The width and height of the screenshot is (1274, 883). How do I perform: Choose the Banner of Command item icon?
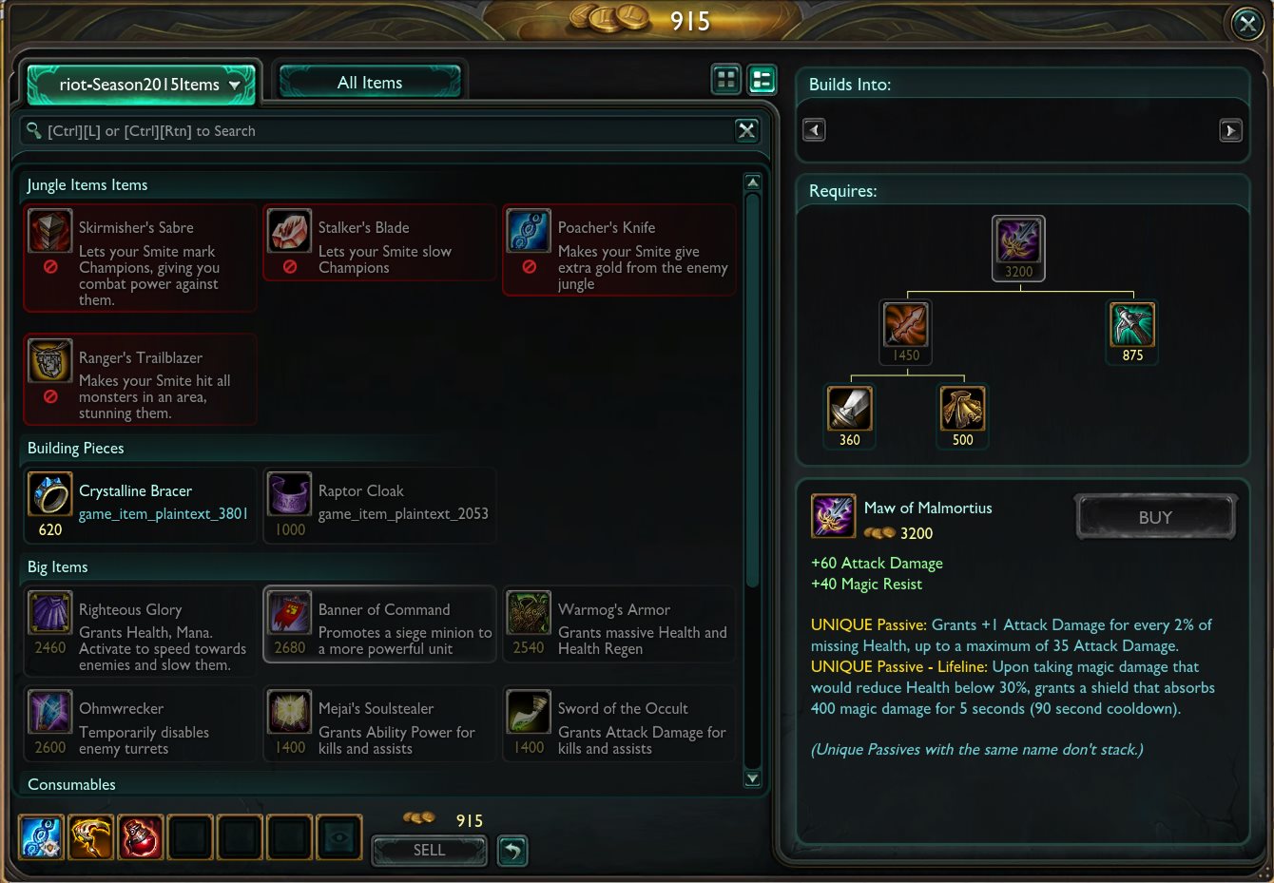click(289, 613)
